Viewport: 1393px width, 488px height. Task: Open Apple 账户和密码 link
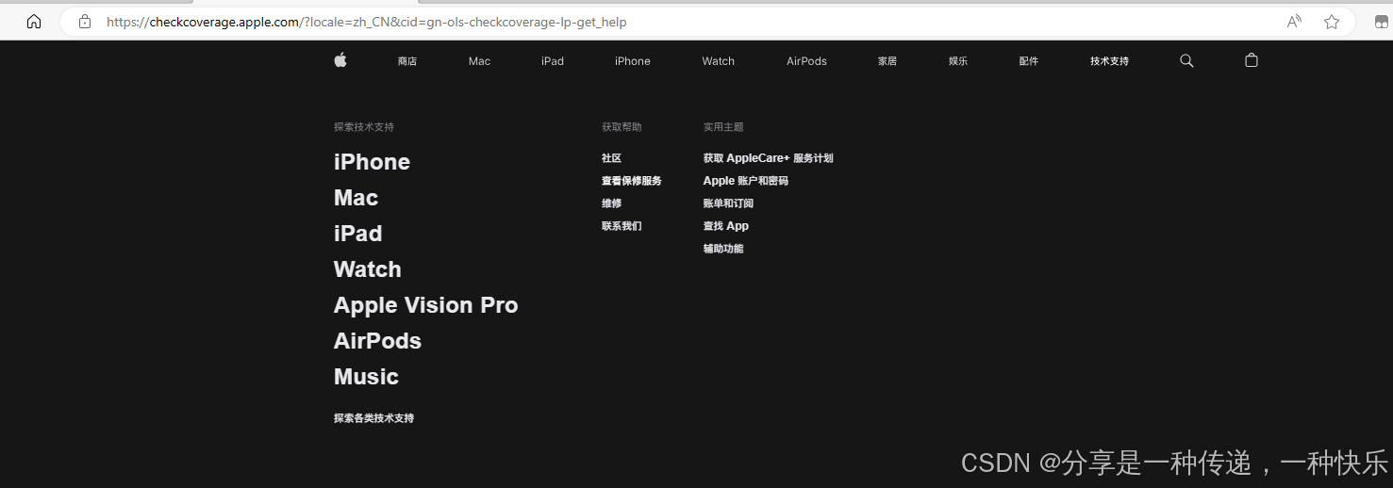(x=745, y=181)
